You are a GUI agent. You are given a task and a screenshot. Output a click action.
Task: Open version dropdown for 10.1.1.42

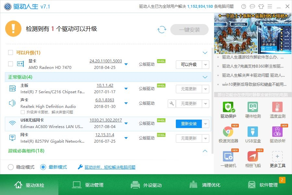[x=126, y=89]
